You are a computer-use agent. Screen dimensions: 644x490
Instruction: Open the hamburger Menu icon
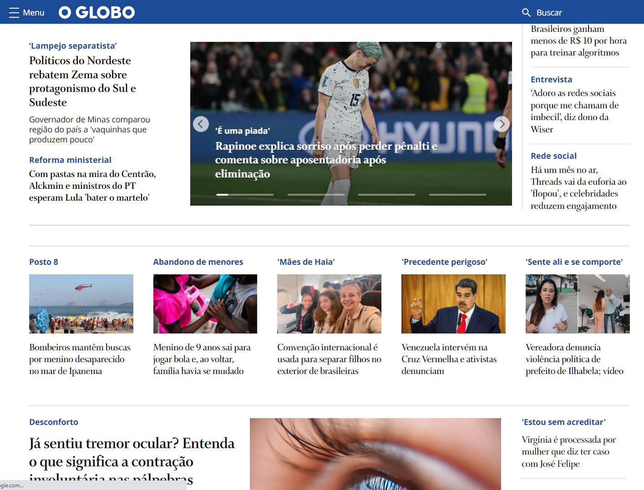(x=14, y=12)
